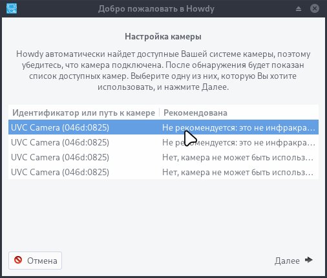Select the last UVC Camera row in list
Viewport: 327px width, 278px height.
coord(163,172)
